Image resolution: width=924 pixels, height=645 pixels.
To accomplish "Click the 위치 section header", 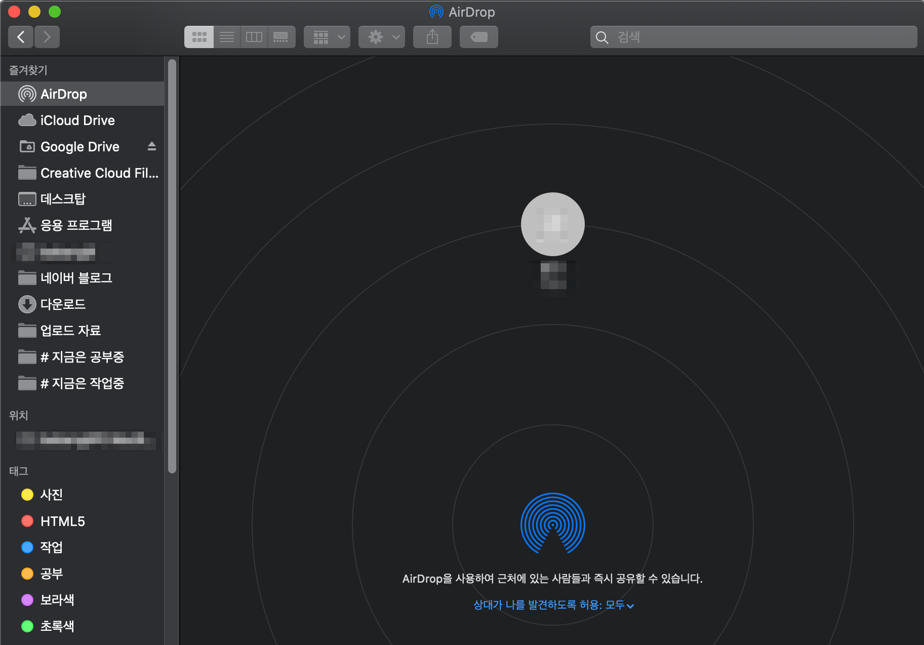I will tap(19, 416).
